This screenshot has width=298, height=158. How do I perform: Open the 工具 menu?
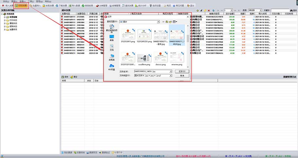pos(30,1)
